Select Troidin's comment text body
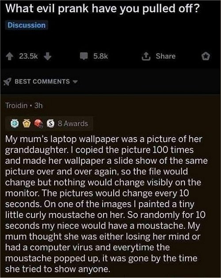This screenshot has height=278, width=221. (x=106, y=204)
